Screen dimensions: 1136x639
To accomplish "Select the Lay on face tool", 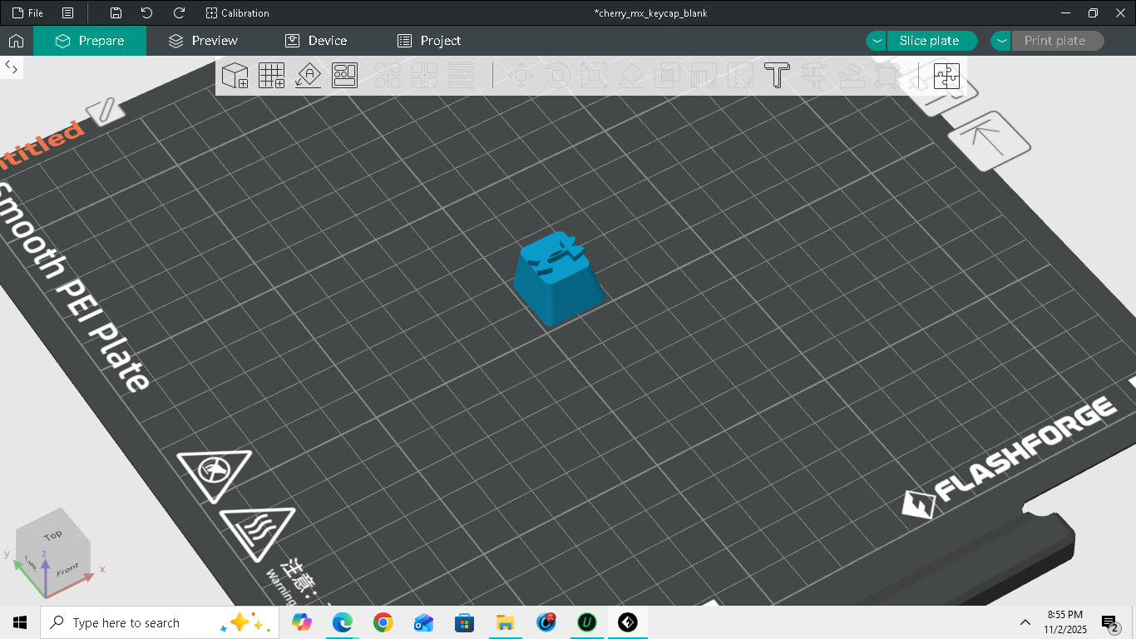I will click(x=631, y=76).
